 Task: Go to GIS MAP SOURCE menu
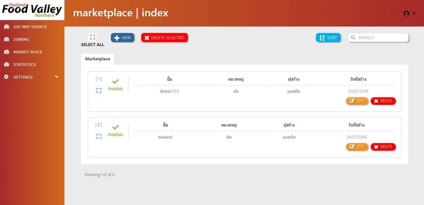coord(30,27)
